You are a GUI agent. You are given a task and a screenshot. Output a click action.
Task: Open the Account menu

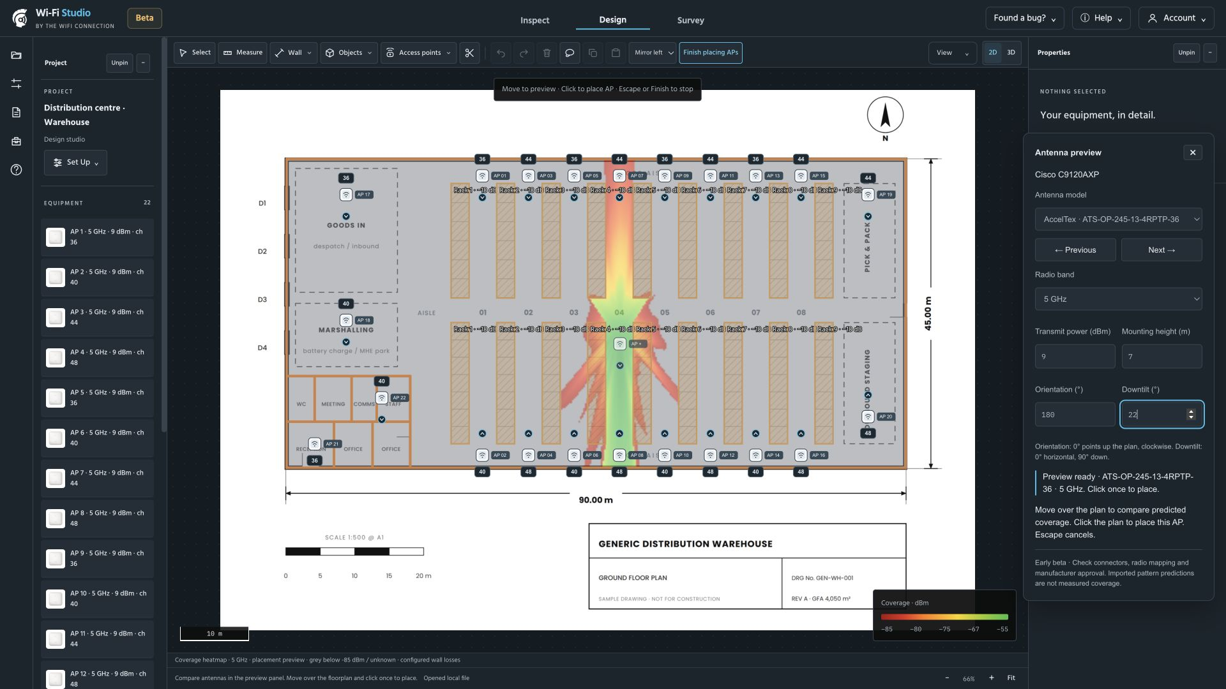point(1176,19)
